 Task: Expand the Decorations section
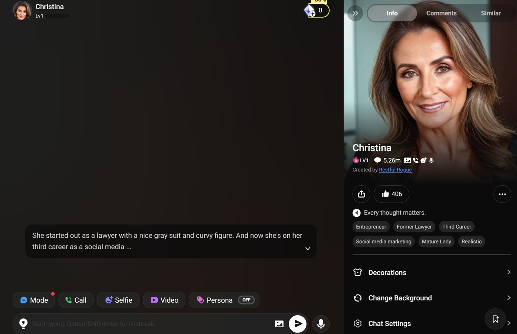(432, 272)
